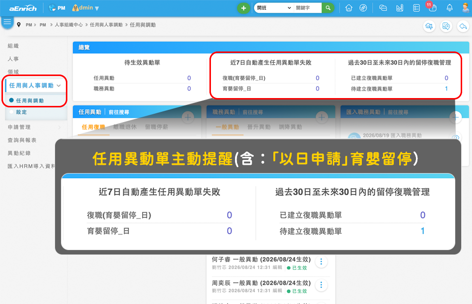
Task: Click the green search magnifier button
Action: coord(328,8)
